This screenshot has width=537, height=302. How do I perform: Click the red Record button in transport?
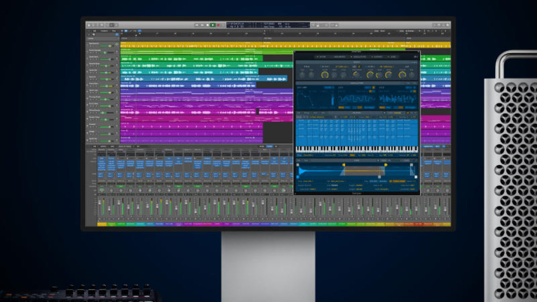tap(218, 25)
